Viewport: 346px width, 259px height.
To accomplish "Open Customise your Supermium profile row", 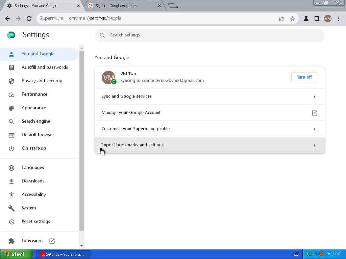I will click(x=209, y=129).
